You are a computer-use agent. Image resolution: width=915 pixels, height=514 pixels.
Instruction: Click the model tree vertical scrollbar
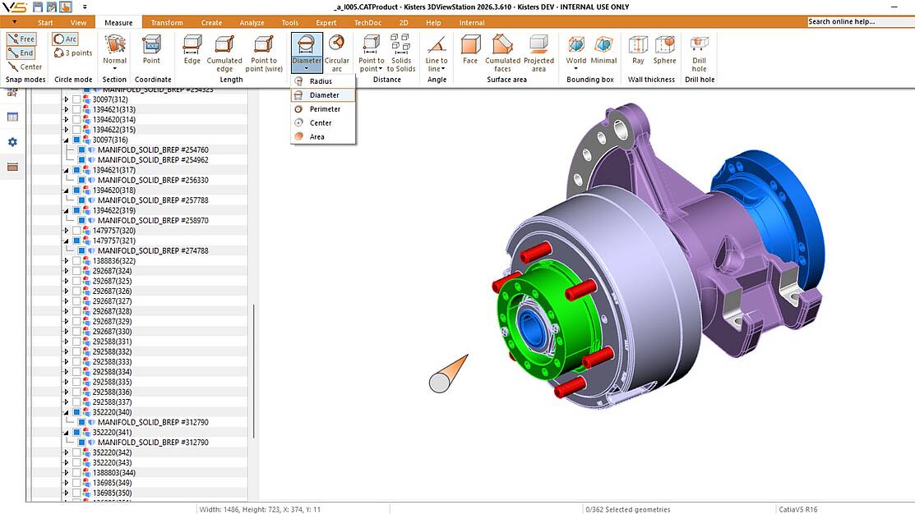pos(253,371)
